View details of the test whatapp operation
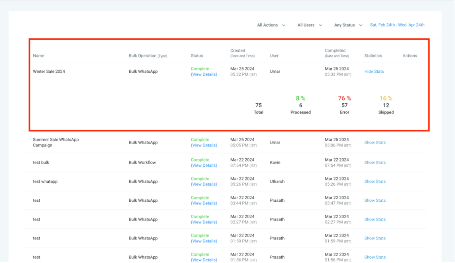The width and height of the screenshot is (455, 263). [x=204, y=184]
